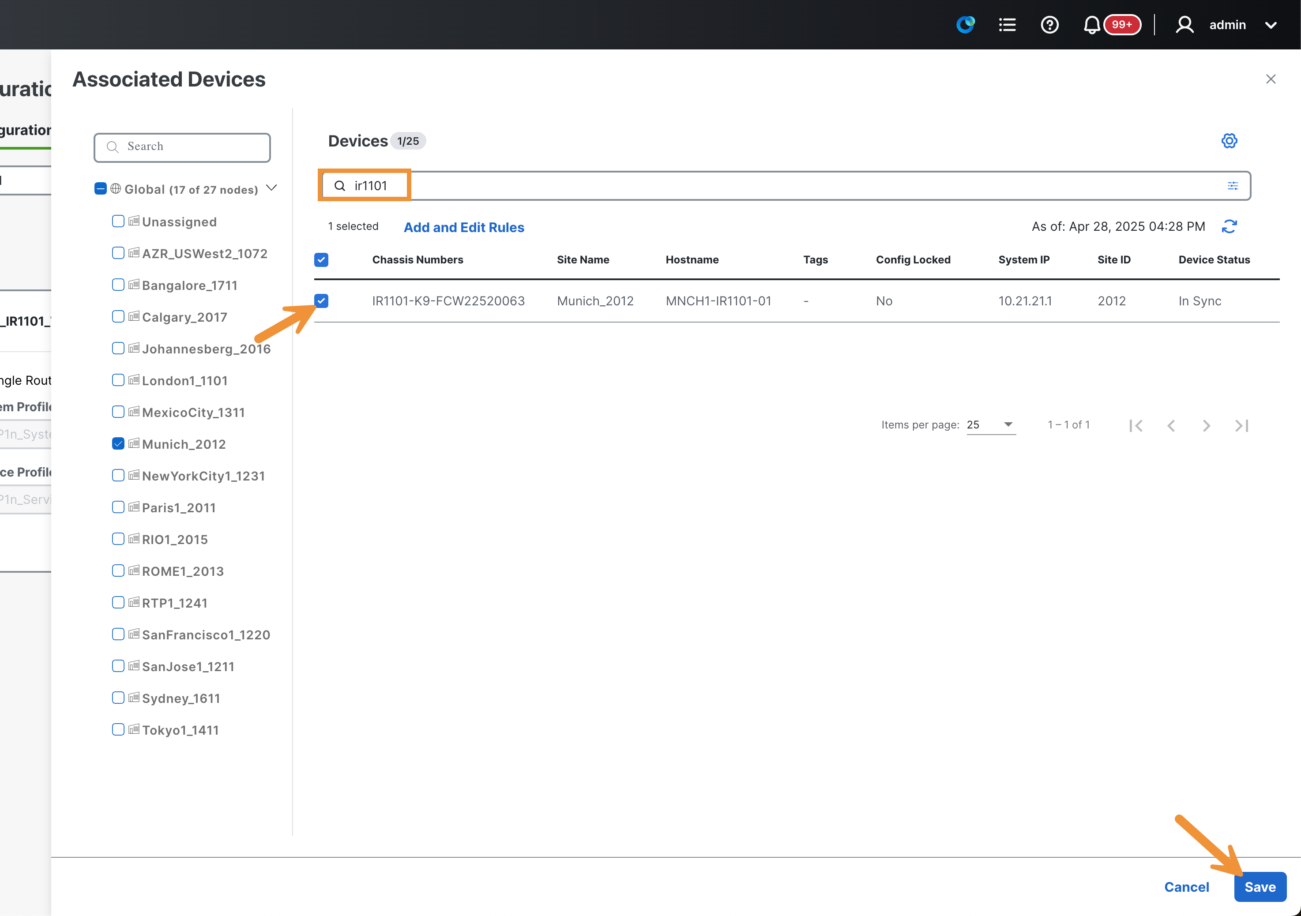1301x916 pixels.
Task: Click hostname MNCH1-IR1101-01 cell
Action: [x=718, y=301]
